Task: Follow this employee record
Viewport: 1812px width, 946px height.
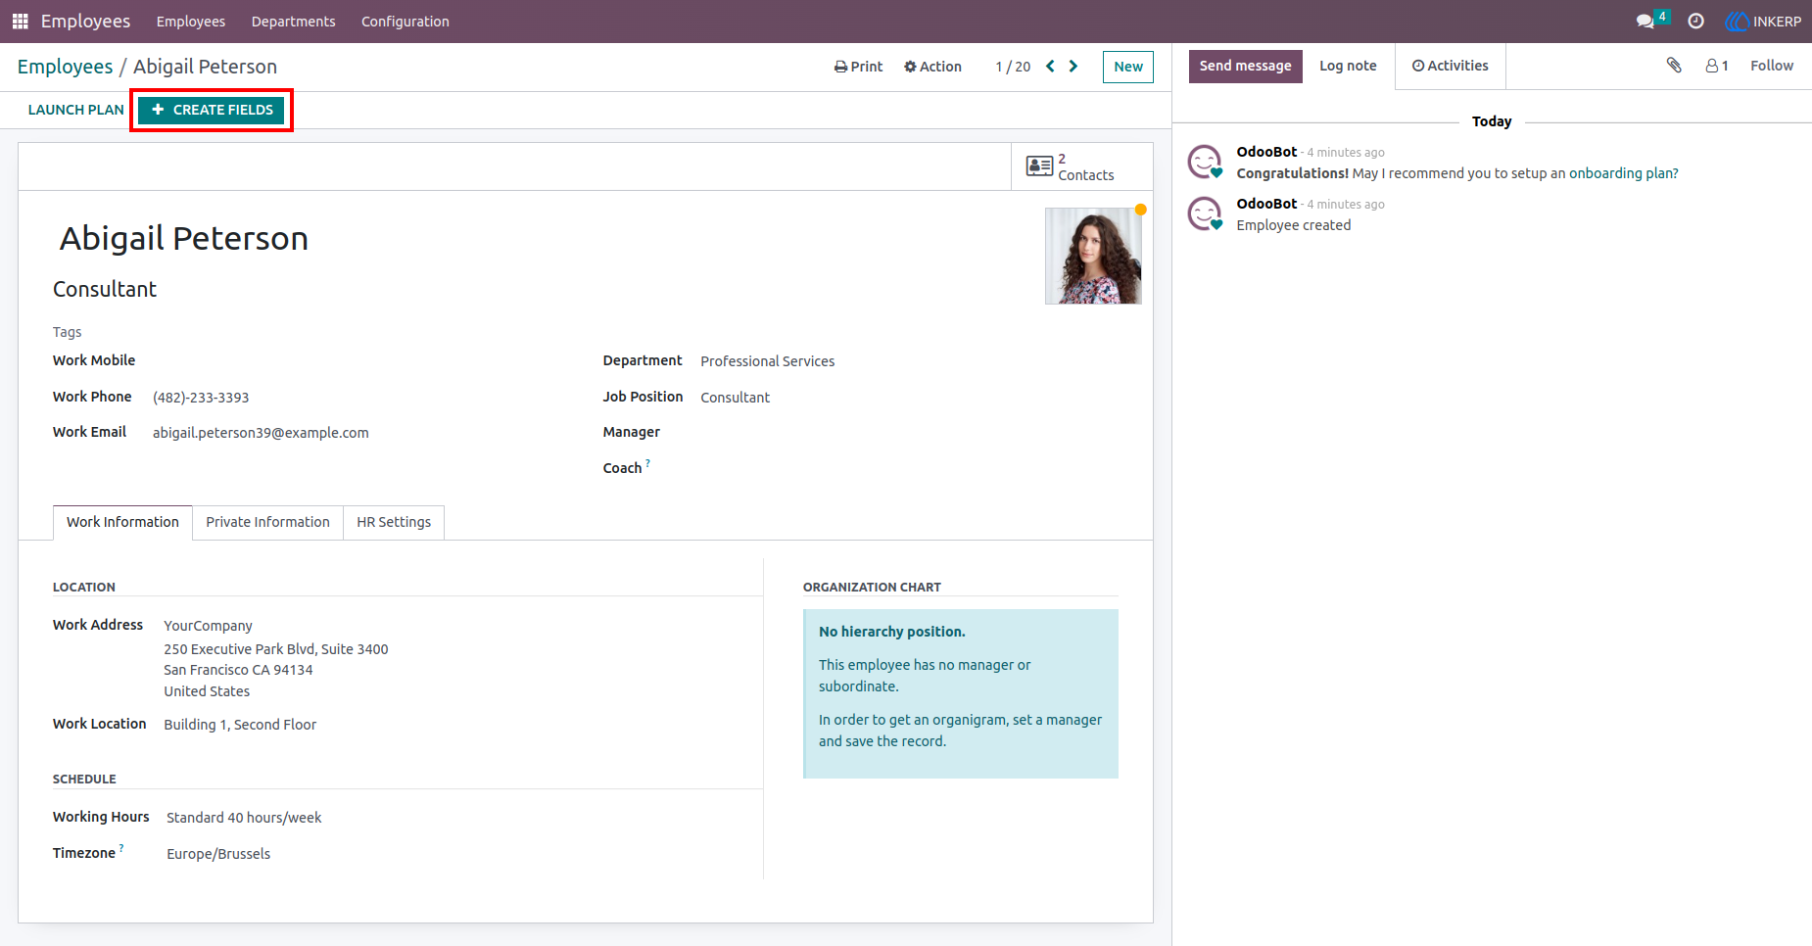Action: (1771, 66)
